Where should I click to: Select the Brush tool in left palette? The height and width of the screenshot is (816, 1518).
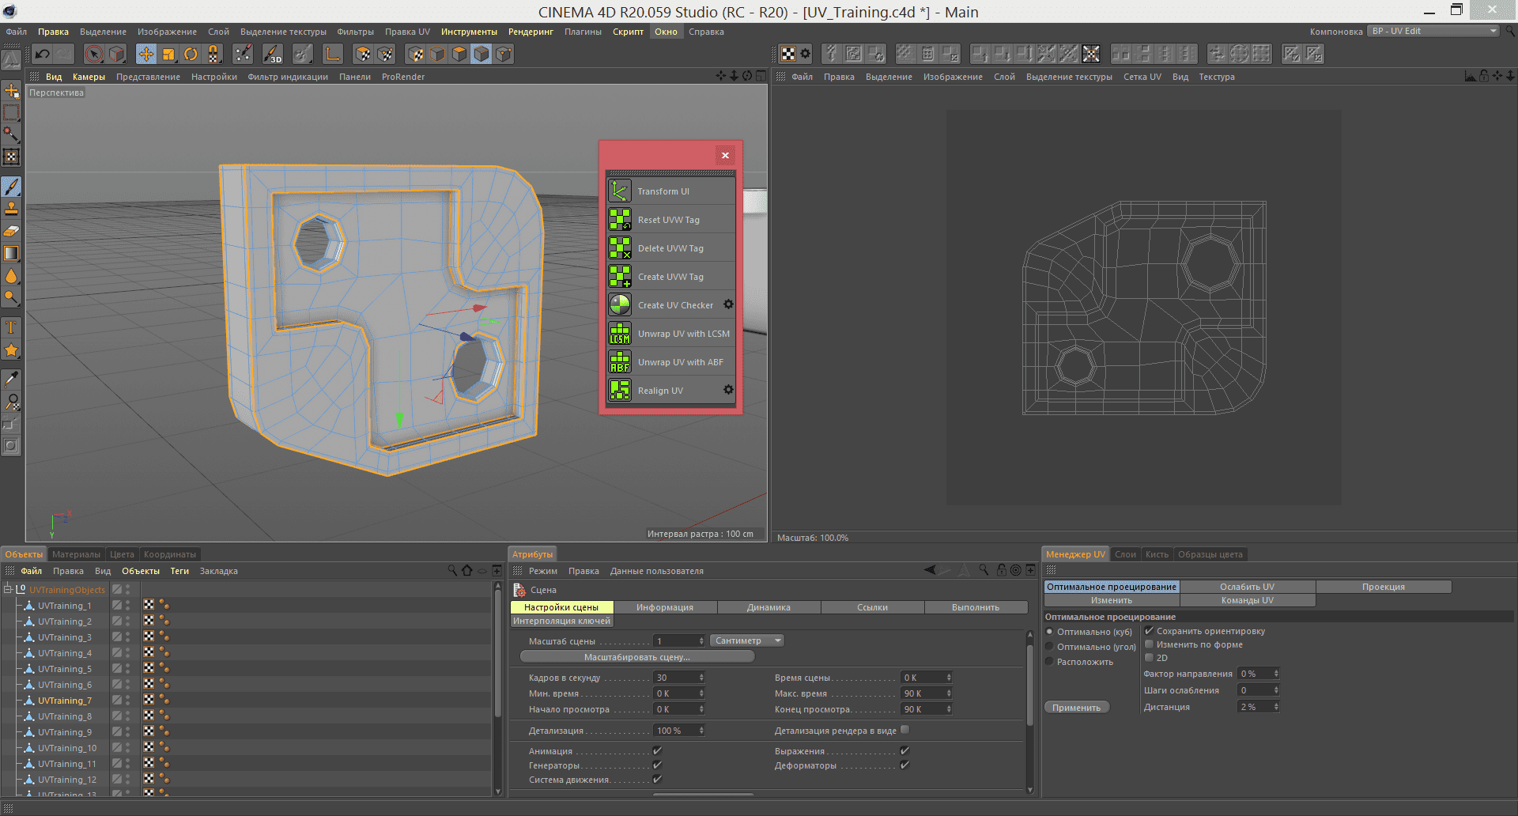point(11,187)
